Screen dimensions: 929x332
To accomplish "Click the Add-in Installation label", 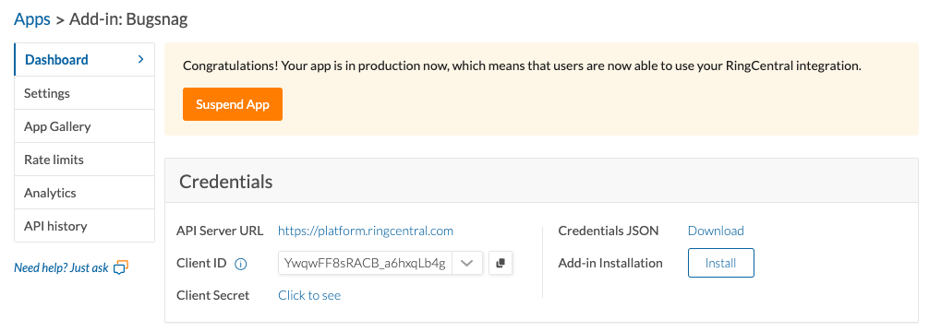I will 610,263.
